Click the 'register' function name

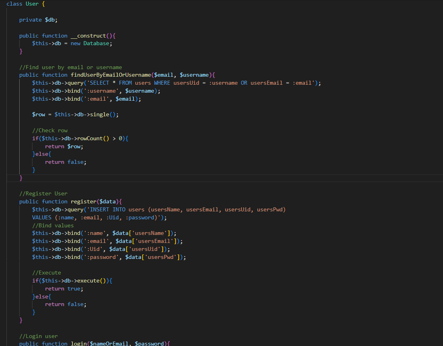click(83, 202)
